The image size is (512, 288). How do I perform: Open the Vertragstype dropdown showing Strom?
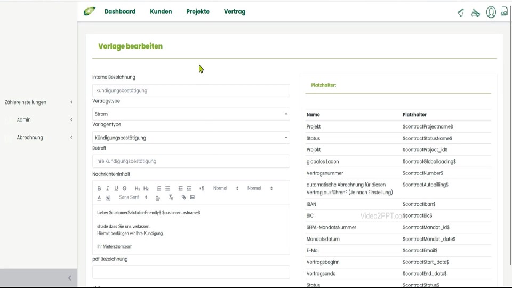point(191,114)
